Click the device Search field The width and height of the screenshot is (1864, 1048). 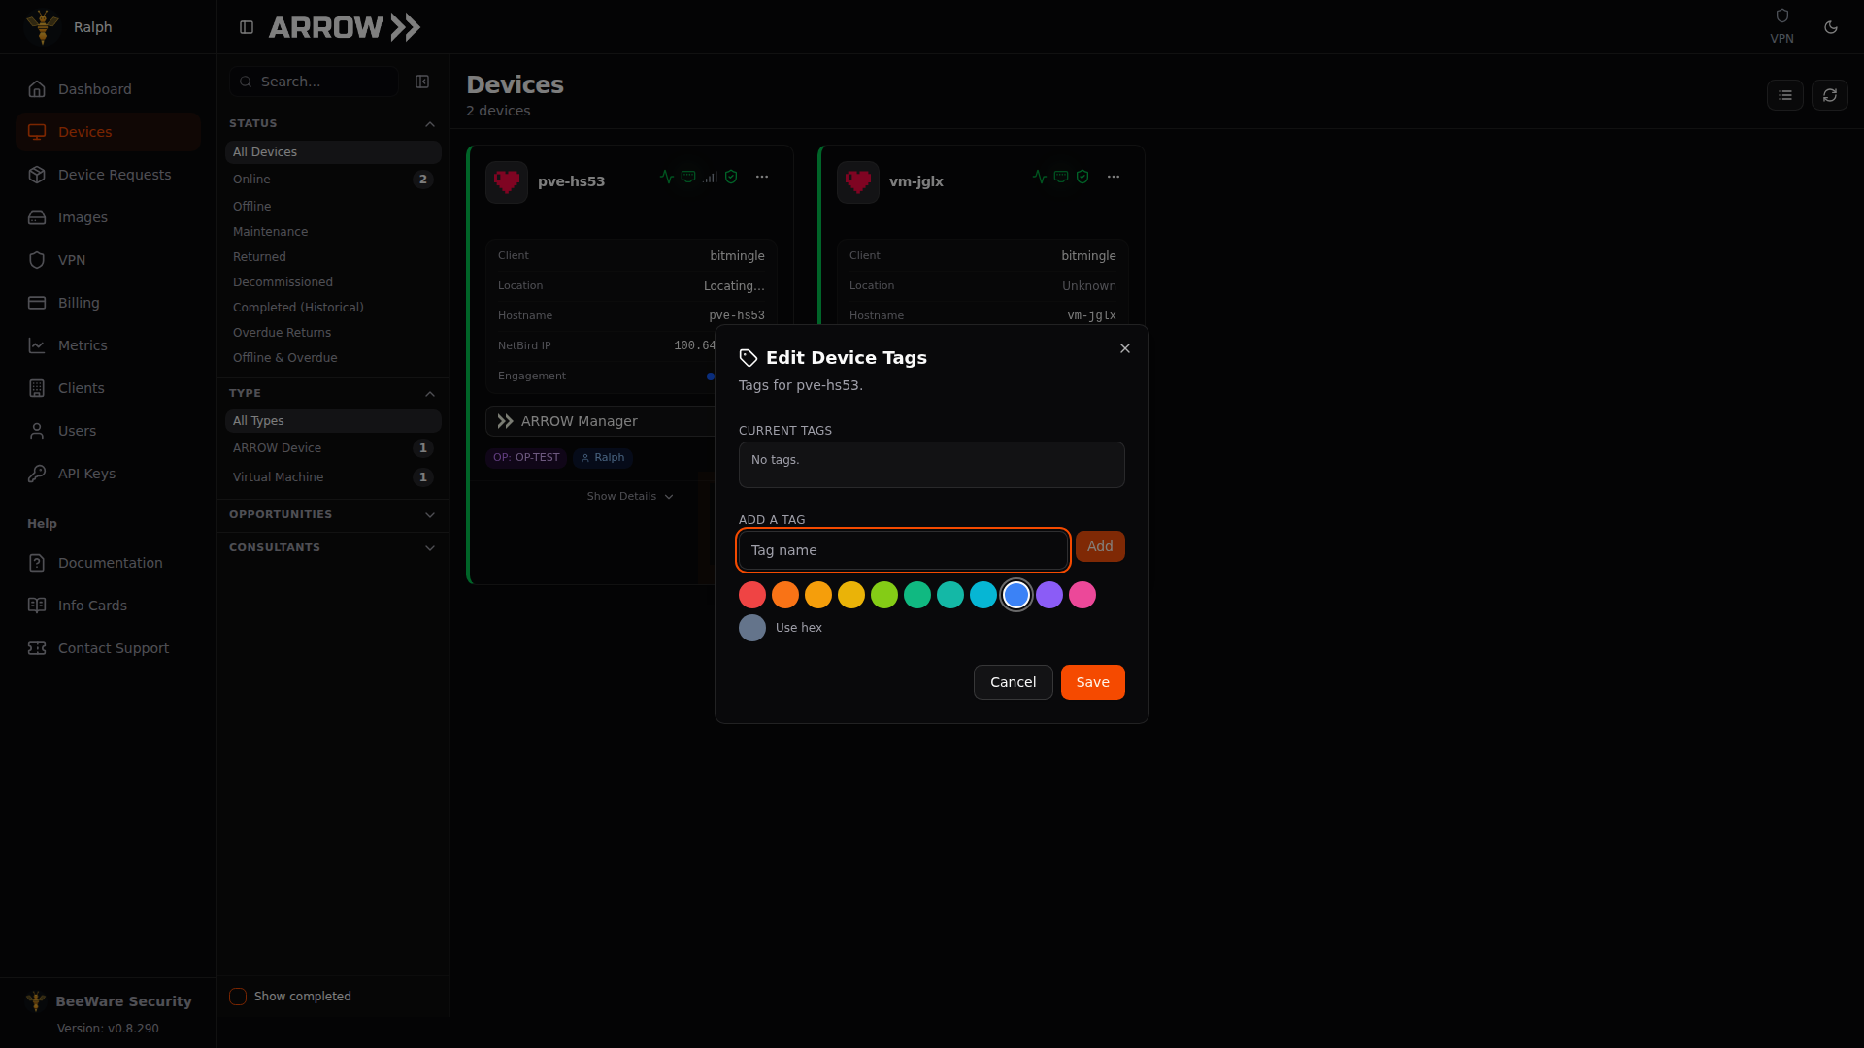click(314, 82)
